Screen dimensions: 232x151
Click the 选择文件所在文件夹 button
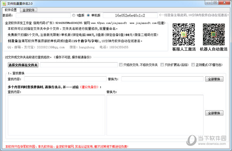(23, 65)
